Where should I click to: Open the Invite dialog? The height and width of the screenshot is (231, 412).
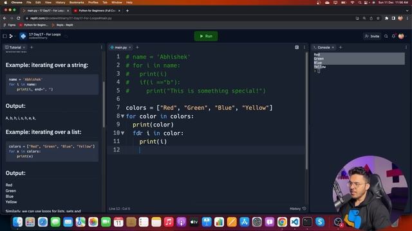pyautogui.click(x=372, y=36)
